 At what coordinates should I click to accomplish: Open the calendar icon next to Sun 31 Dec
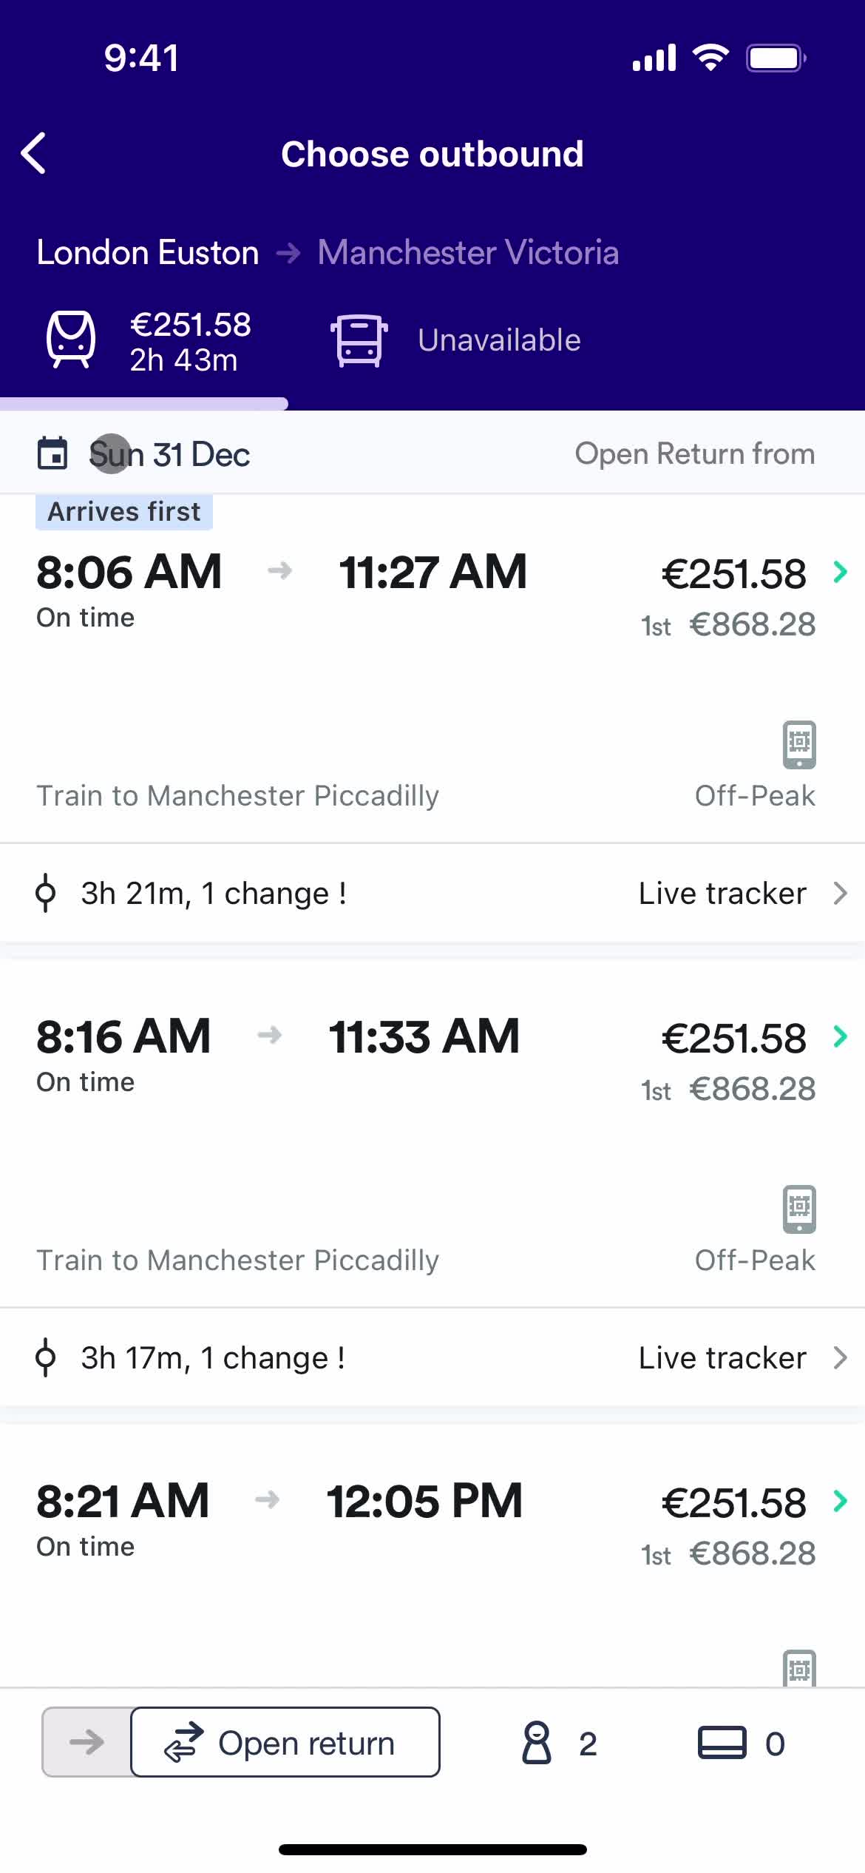click(x=52, y=453)
